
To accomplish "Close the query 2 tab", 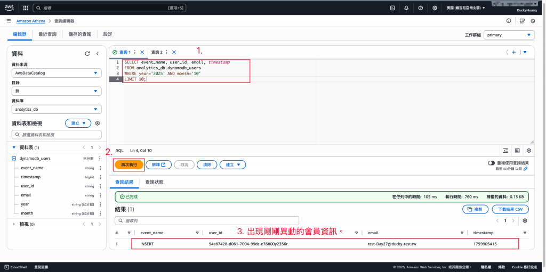I will tap(174, 52).
